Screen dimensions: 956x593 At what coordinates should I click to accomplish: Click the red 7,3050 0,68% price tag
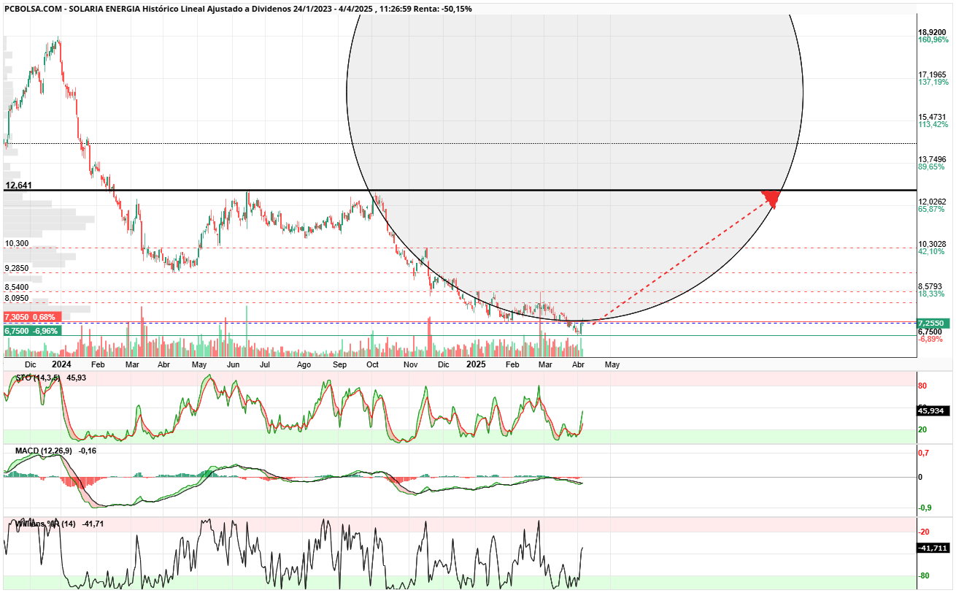click(x=30, y=317)
